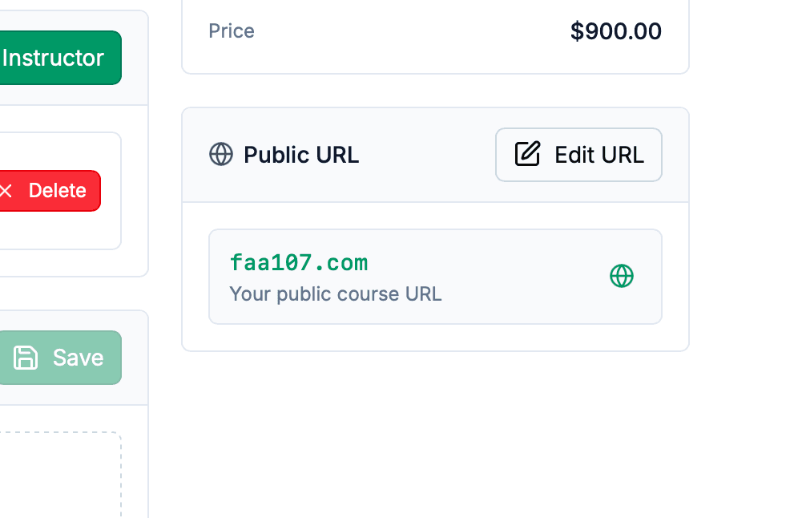Click the public URL display card

tap(435, 277)
